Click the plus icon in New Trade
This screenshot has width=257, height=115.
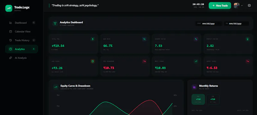coord(213,5)
